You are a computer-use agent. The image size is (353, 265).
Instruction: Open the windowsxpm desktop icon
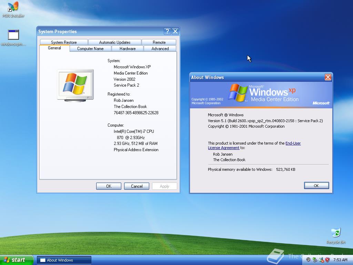[13, 38]
